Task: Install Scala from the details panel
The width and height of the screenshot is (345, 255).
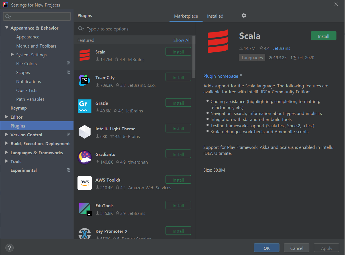Action: tap(324, 36)
